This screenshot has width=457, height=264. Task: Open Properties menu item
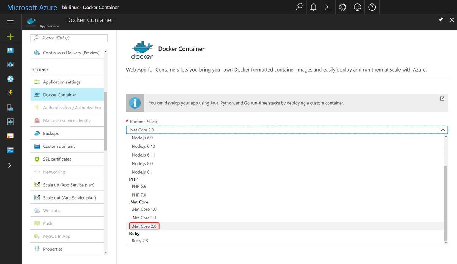click(67, 249)
